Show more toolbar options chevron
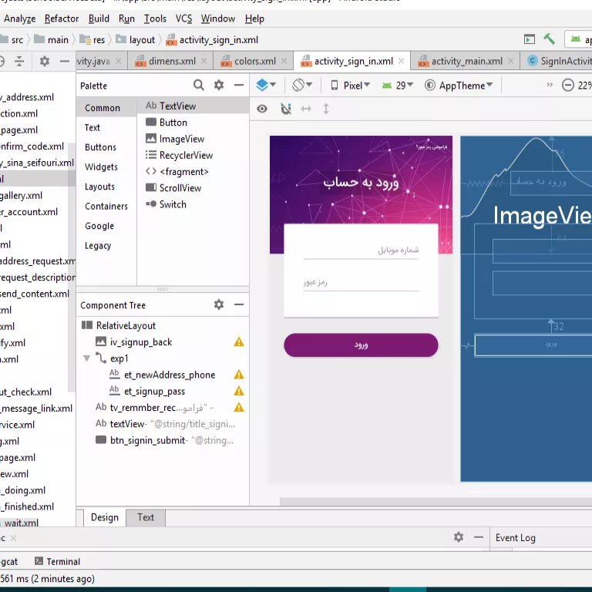This screenshot has height=592, width=592. [550, 85]
